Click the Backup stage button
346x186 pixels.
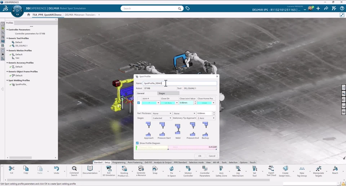205,131
